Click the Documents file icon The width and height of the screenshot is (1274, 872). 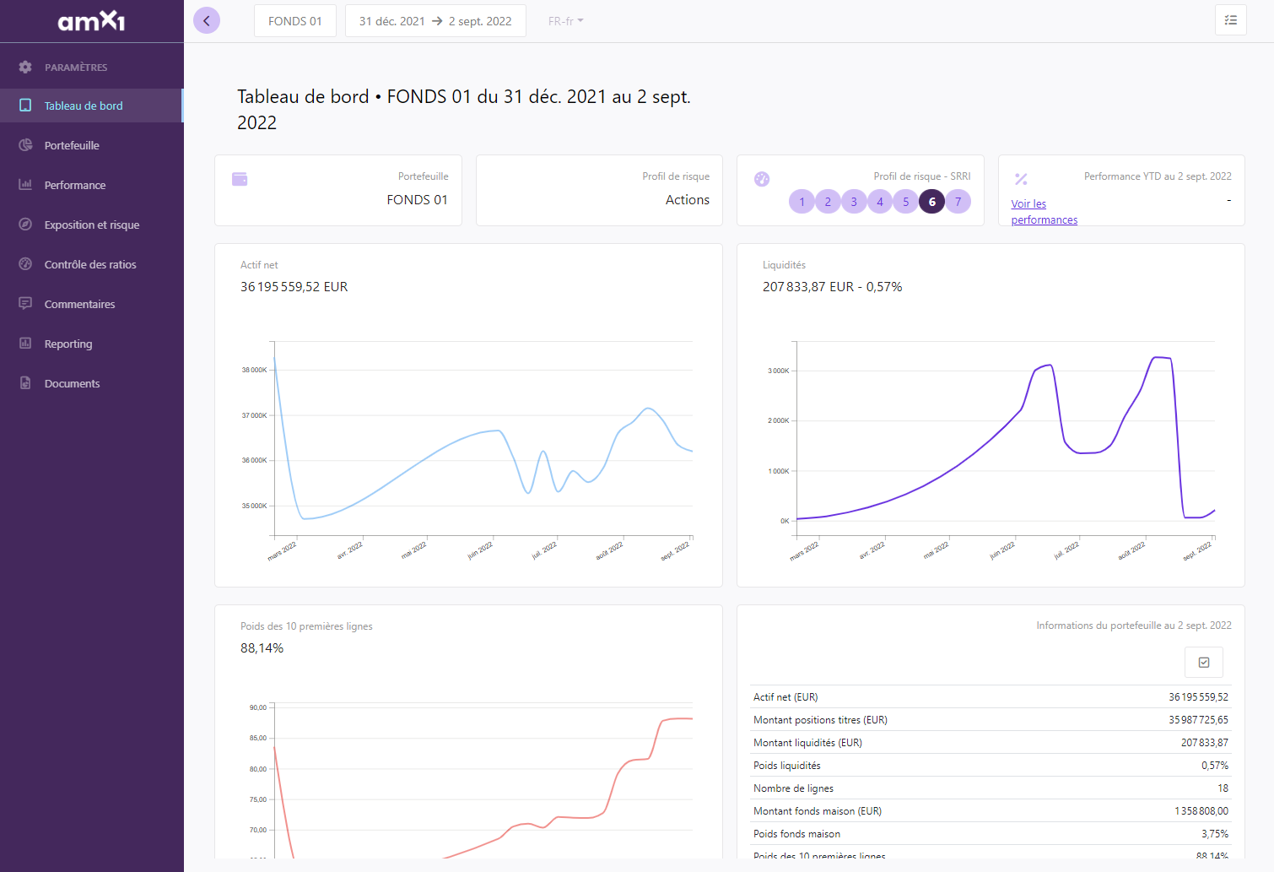coord(25,383)
